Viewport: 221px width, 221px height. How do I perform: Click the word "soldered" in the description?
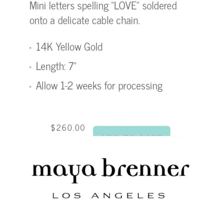pos(160,6)
